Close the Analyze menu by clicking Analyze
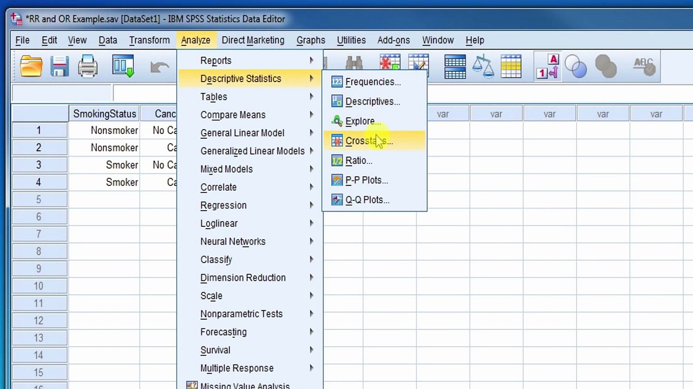693x389 pixels. [x=195, y=40]
